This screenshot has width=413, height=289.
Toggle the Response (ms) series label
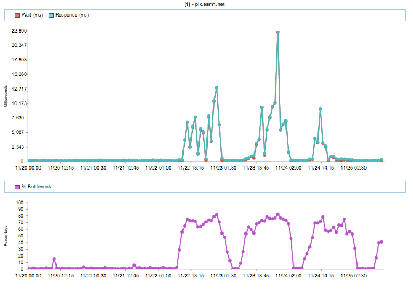pyautogui.click(x=72, y=15)
